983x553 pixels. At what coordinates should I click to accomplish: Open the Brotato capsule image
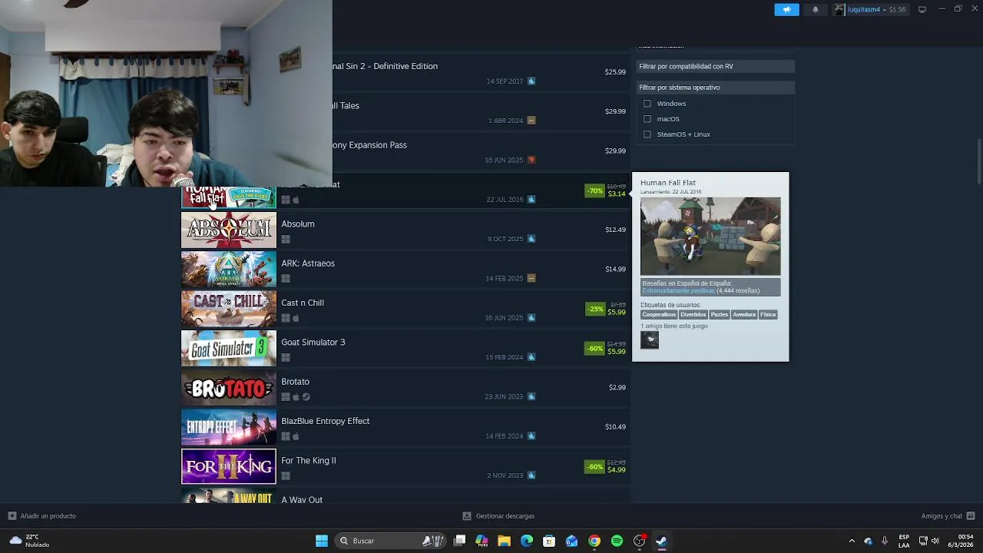228,388
